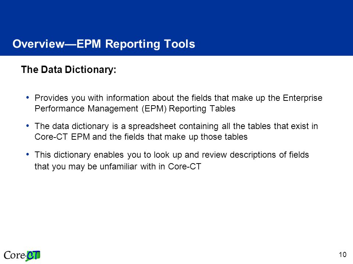Click the word spreadsheet in second bullet

152,126
